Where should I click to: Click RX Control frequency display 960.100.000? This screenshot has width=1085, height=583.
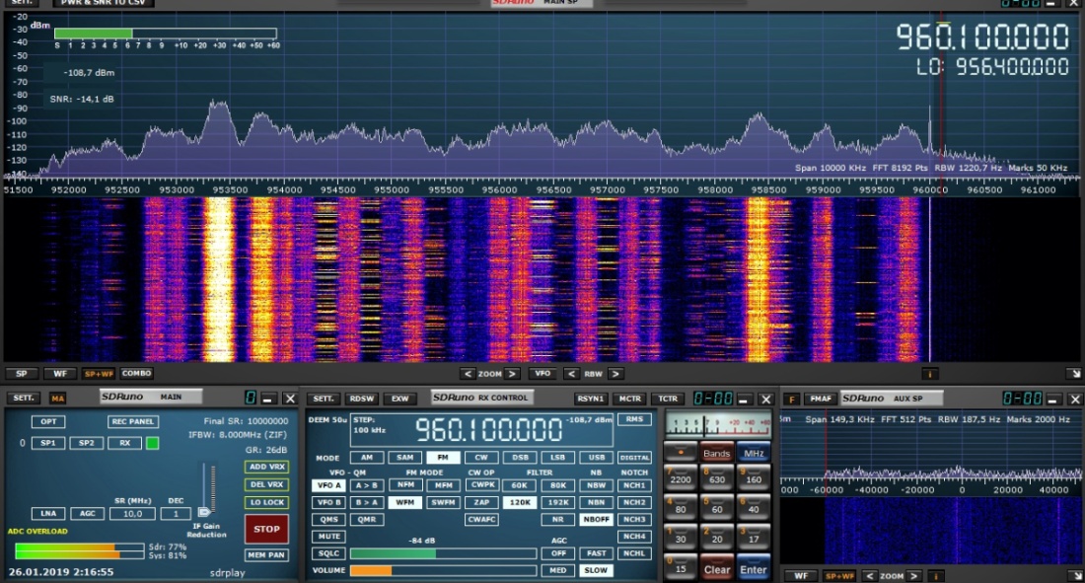click(x=488, y=430)
